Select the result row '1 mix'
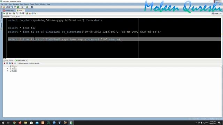The image size is (223, 125). point(13,69)
